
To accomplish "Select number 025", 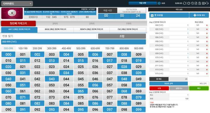I will point(81,67).
